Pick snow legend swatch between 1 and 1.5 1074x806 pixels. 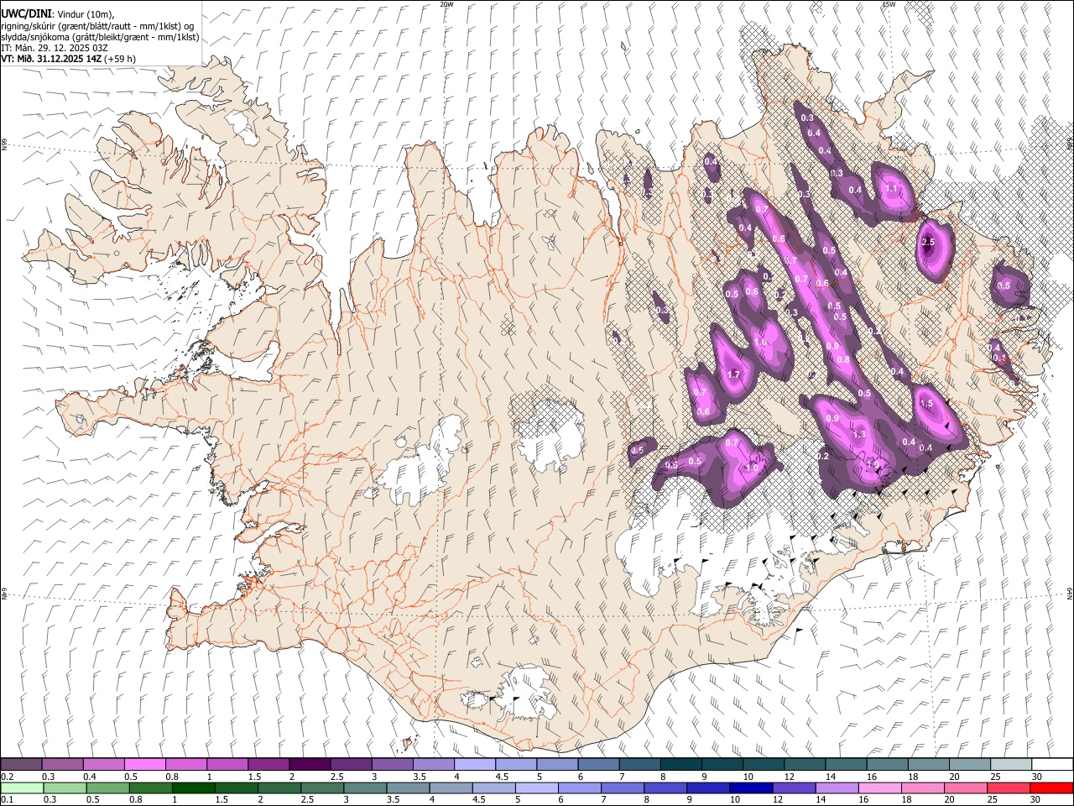point(227,764)
